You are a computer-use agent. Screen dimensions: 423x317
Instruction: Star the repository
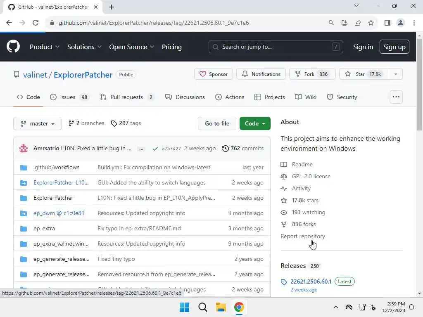364,74
